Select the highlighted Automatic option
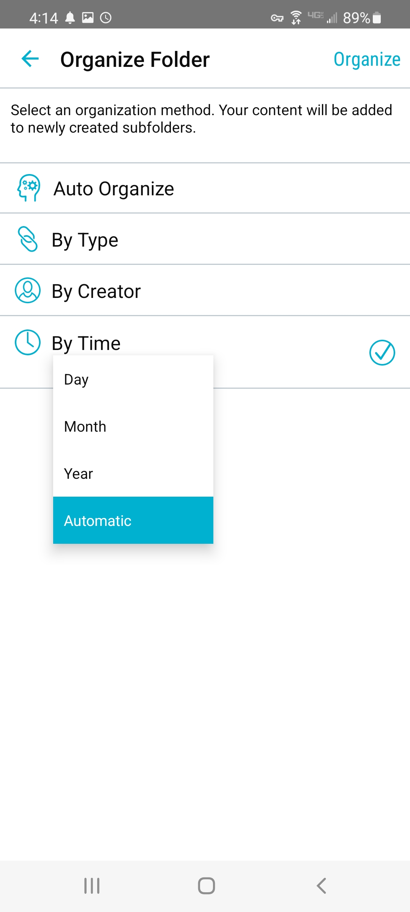 point(133,520)
